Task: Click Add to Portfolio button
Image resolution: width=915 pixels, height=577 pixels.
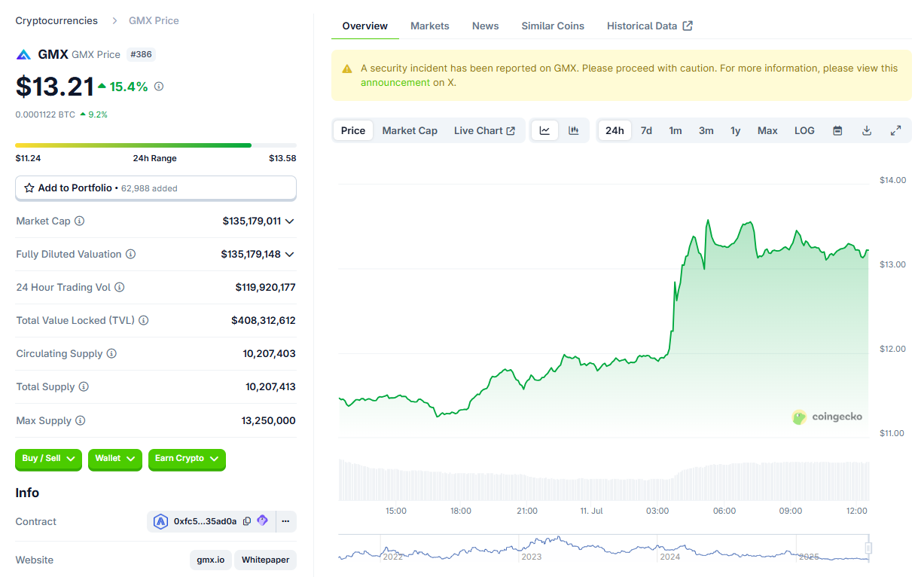Action: [156, 188]
